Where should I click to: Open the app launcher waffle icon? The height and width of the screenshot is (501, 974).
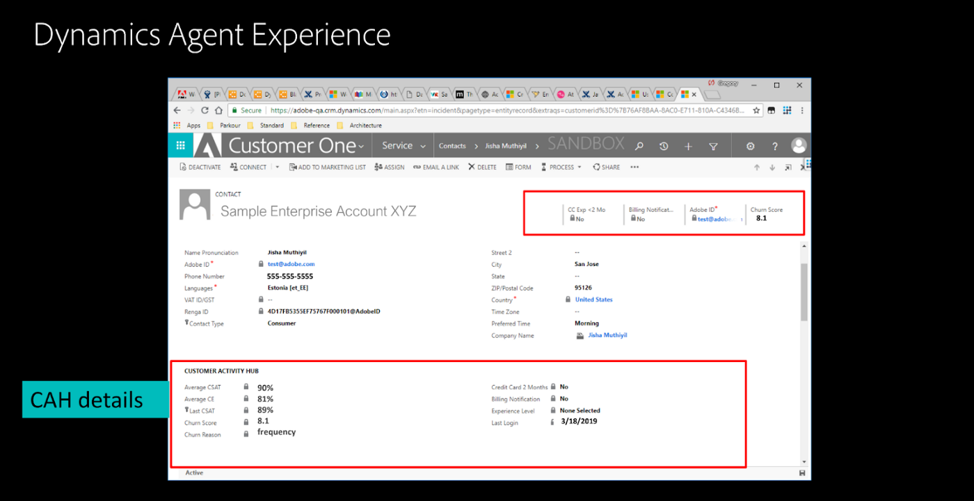(180, 145)
